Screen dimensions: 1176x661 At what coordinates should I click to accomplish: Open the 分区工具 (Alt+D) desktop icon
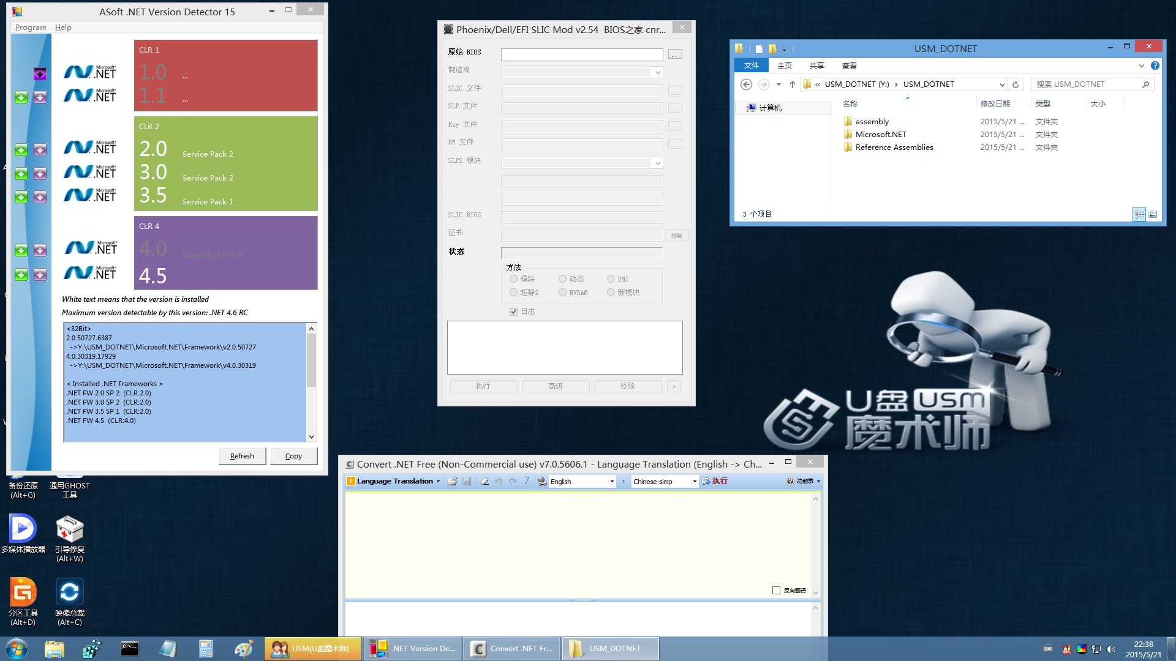pyautogui.click(x=23, y=602)
